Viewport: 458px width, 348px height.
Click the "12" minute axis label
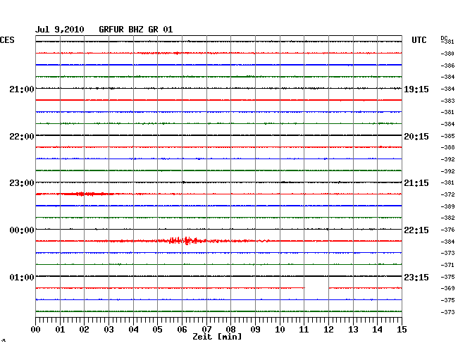pyautogui.click(x=328, y=330)
